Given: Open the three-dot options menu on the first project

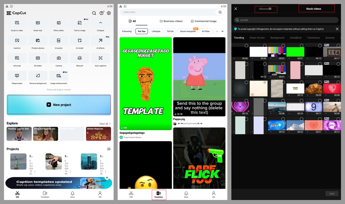Looking at the screenshot, I should [x=35, y=171].
